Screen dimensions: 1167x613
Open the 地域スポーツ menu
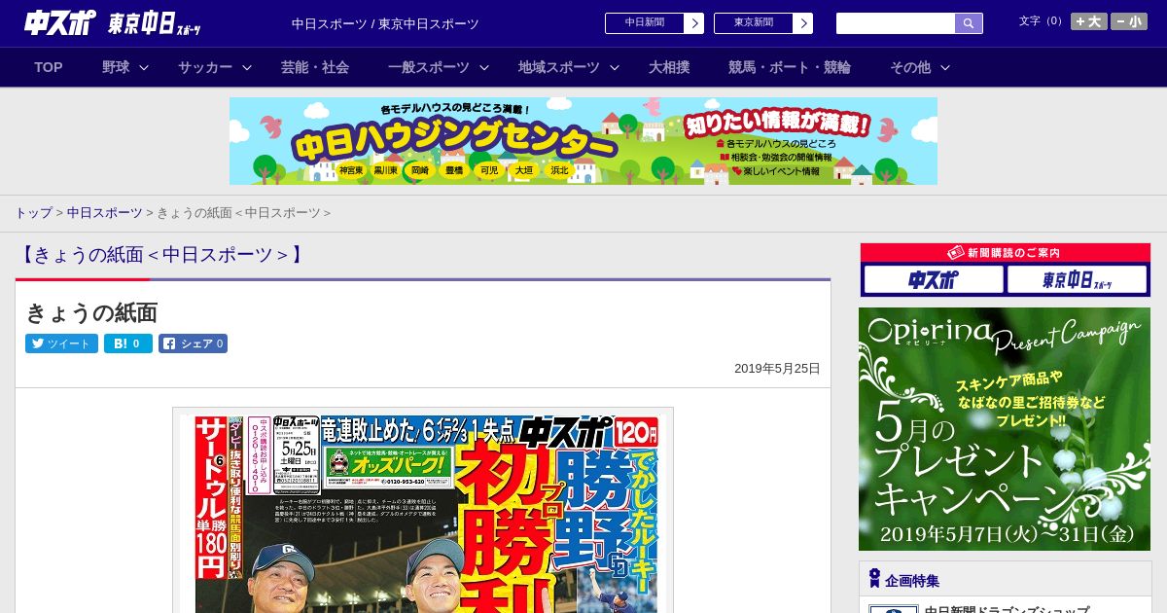point(559,67)
